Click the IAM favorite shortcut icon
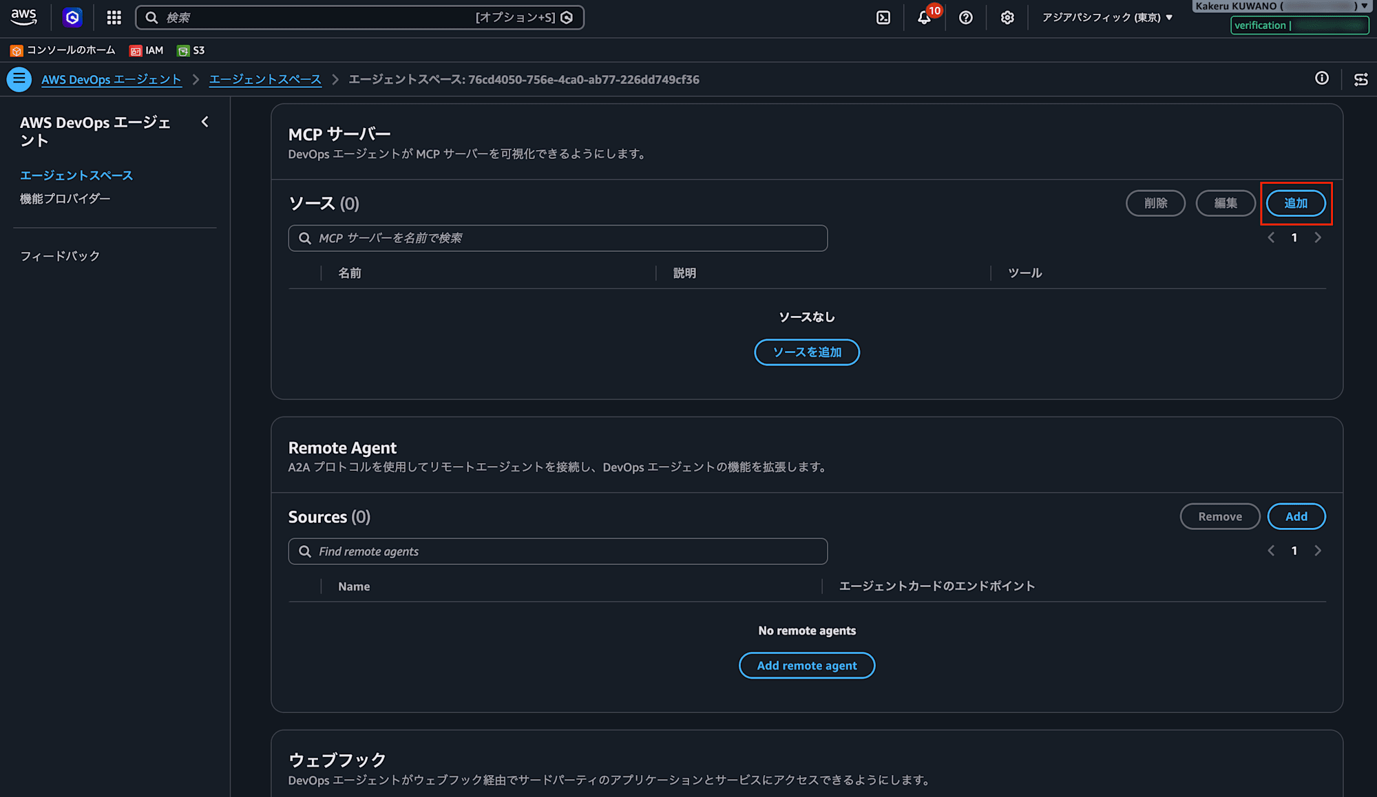 136,50
